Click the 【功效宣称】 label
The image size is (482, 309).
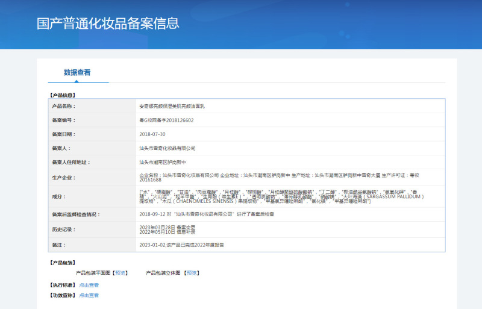click(x=63, y=296)
